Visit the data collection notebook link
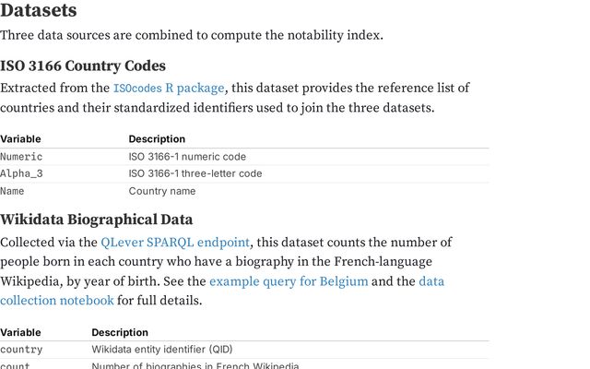This screenshot has height=369, width=590. pos(57,300)
